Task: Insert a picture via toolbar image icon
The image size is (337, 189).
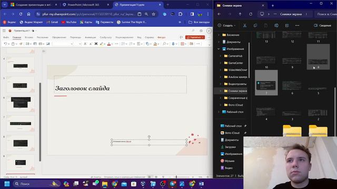Action: [x=48, y=44]
